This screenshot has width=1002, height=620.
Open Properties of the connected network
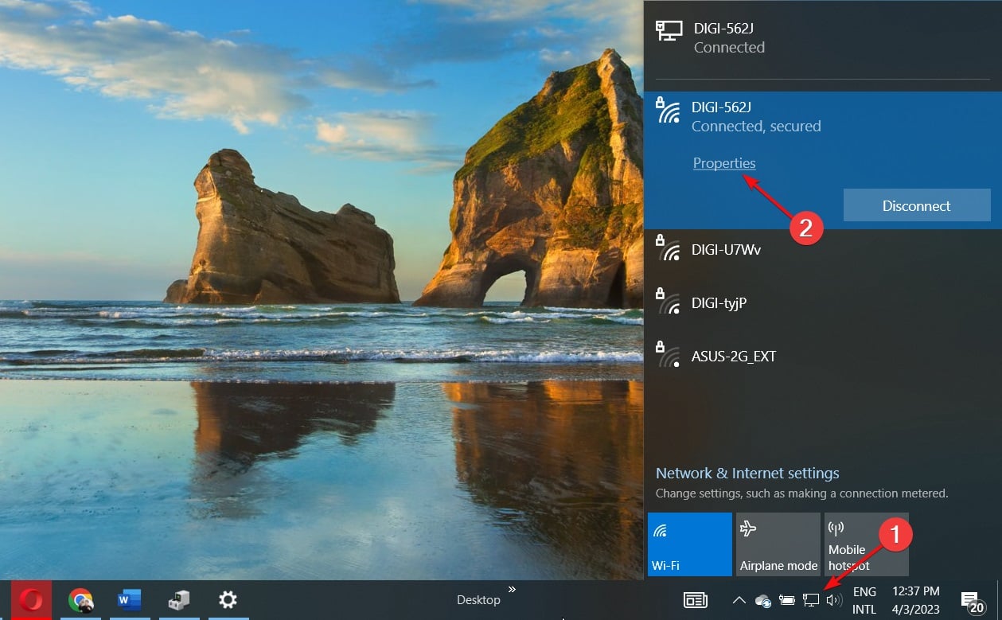click(723, 162)
